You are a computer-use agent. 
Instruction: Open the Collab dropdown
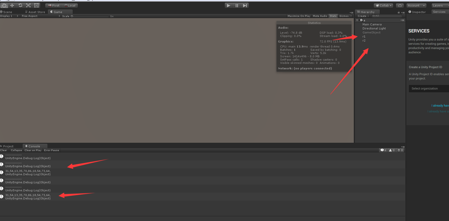click(384, 6)
